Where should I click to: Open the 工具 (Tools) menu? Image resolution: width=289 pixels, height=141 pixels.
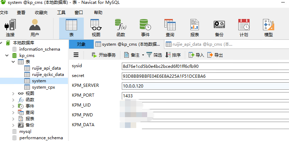(x=61, y=12)
